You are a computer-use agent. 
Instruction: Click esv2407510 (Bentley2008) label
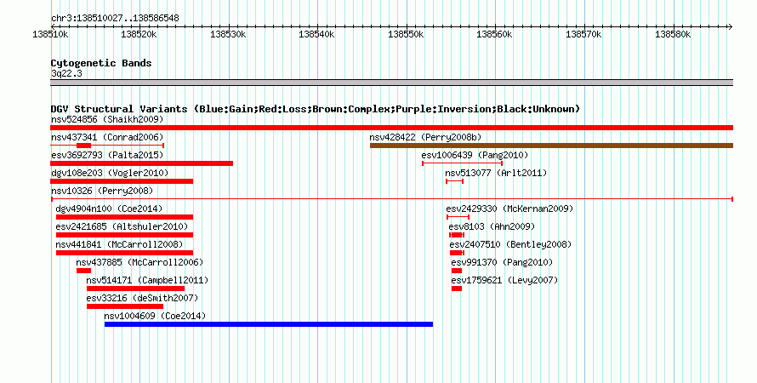510,244
